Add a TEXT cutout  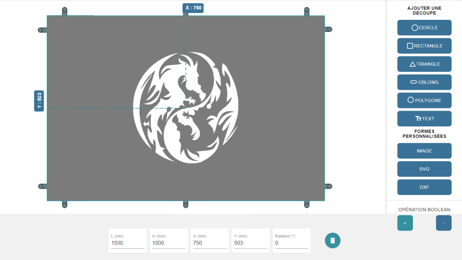tap(424, 119)
